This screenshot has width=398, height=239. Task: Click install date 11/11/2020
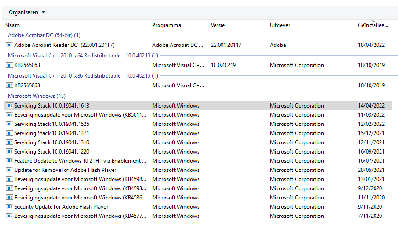coord(371,198)
